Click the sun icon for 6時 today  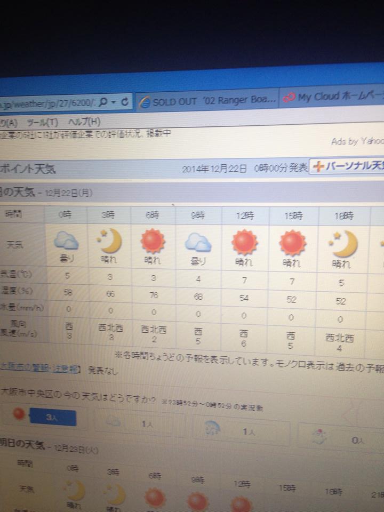click(x=153, y=243)
